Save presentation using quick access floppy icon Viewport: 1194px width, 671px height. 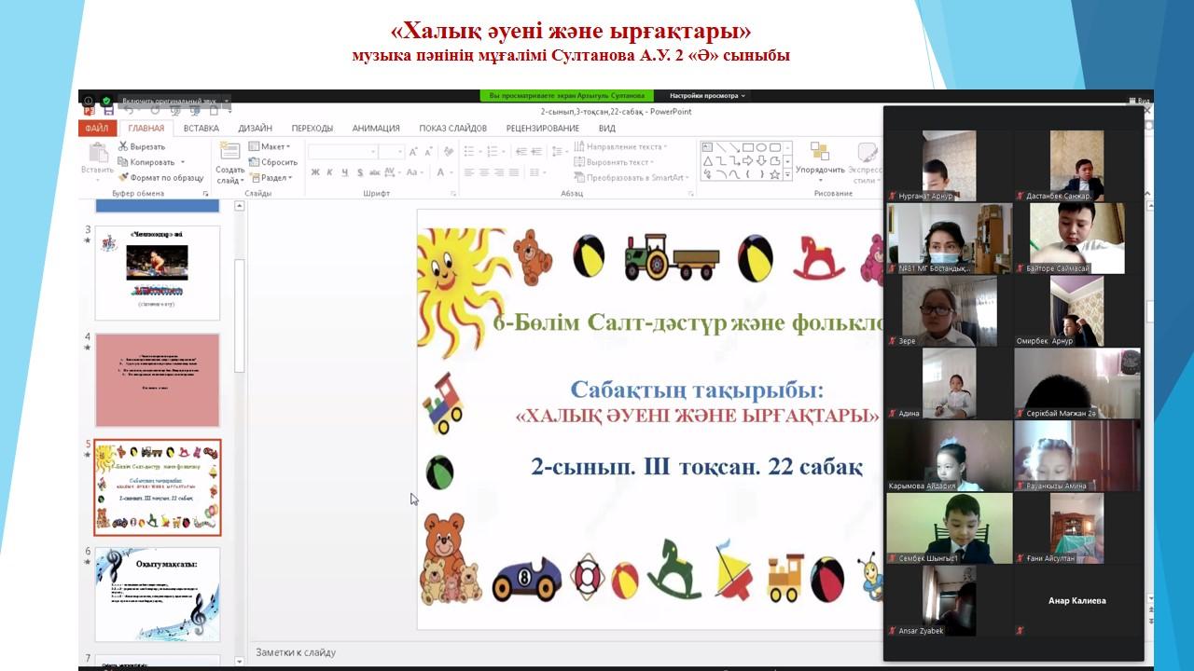tap(108, 111)
